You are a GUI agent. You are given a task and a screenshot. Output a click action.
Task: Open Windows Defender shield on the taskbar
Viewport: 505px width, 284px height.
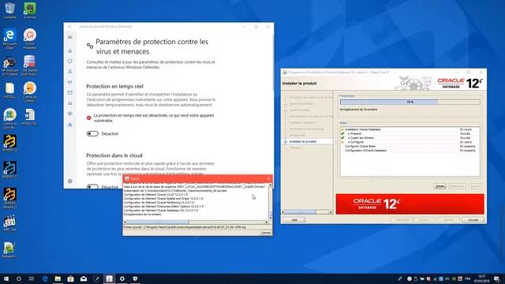tap(135, 278)
